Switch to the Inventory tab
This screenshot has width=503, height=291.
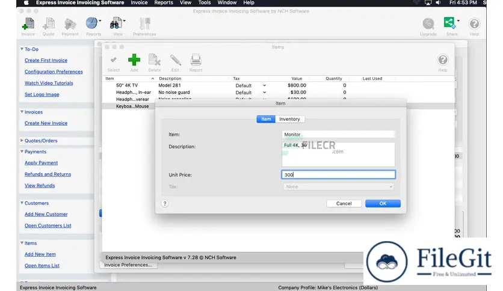(289, 119)
